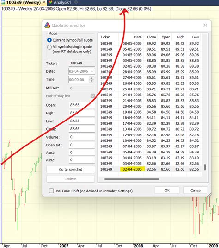Select the 27-04-2006 quote row
The width and height of the screenshot is (219, 248).
(x=150, y=78)
